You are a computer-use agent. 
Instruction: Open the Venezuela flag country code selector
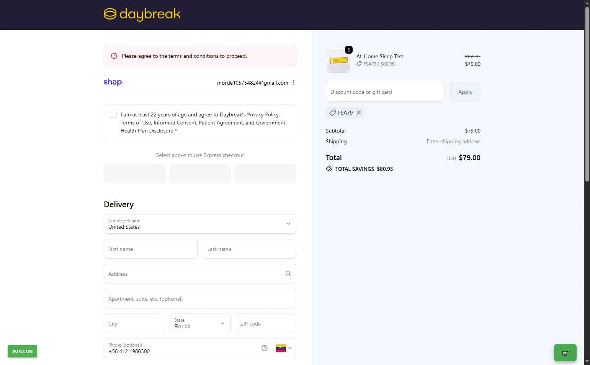click(284, 348)
